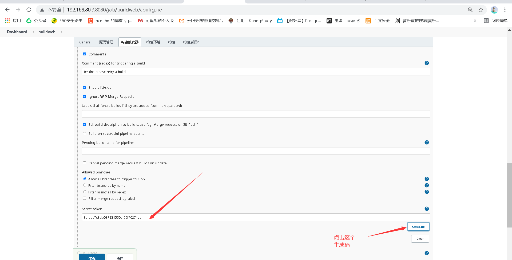
Task: Open the 百度掘金 bookmark
Action: [x=378, y=21]
